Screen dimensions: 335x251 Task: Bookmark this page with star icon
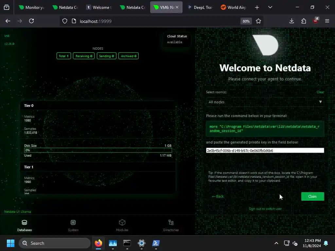click(x=258, y=21)
